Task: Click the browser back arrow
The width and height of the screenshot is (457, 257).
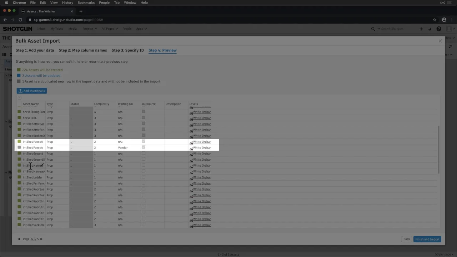Action: coord(5,20)
